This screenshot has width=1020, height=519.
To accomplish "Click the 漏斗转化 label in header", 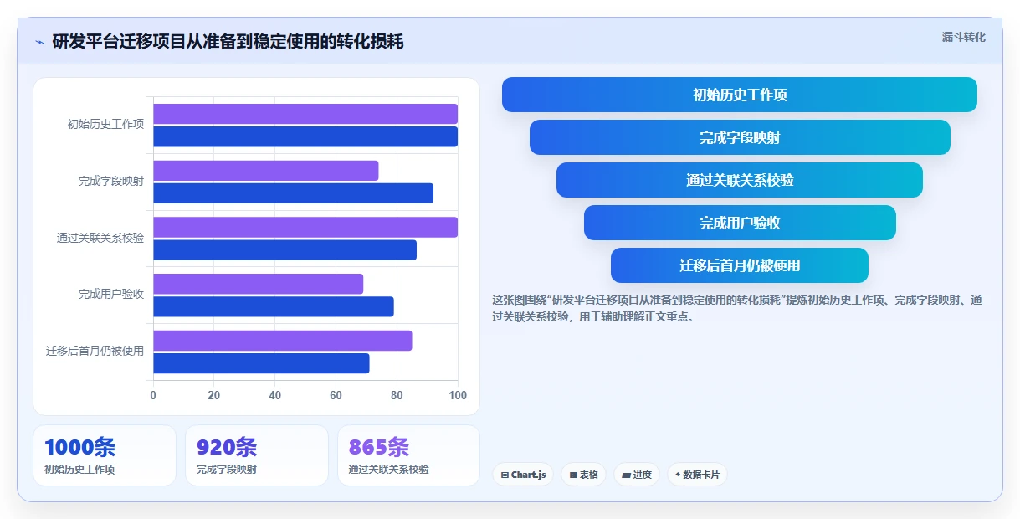I will 963,38.
